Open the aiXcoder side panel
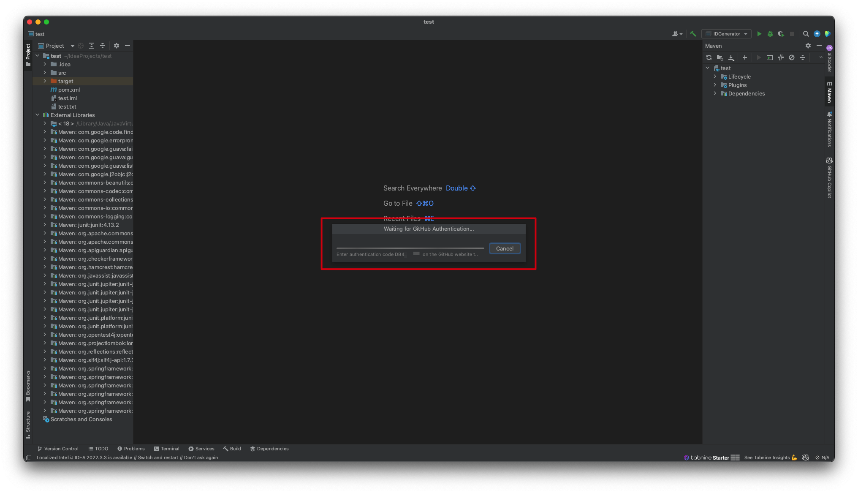Image resolution: width=858 pixels, height=493 pixels. 829,59
